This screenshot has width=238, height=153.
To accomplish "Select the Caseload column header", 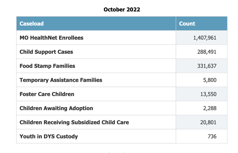I will tap(32, 24).
